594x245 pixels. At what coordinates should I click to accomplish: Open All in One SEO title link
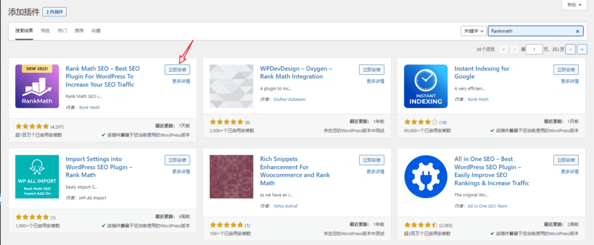coord(492,171)
